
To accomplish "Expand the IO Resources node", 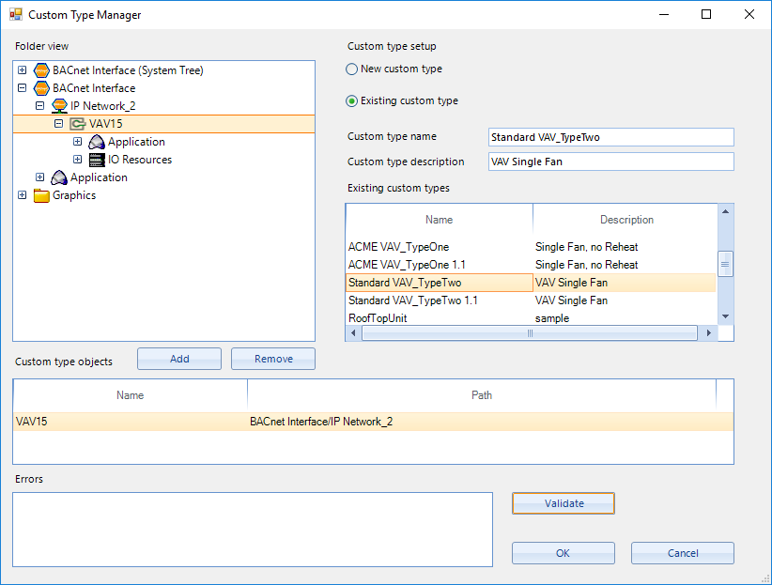I will pyautogui.click(x=77, y=159).
